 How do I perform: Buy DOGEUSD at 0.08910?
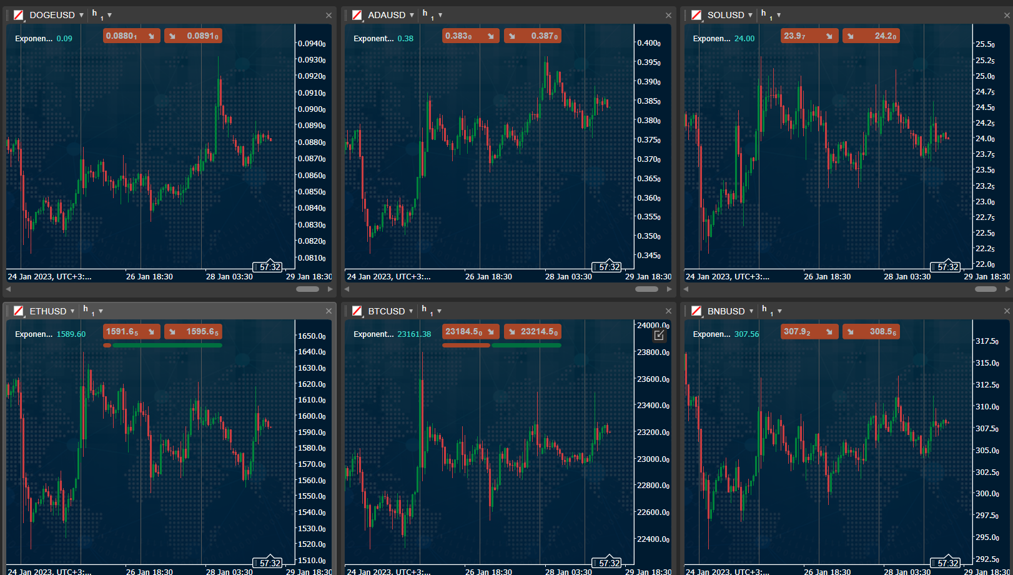[x=193, y=36]
